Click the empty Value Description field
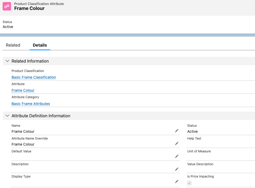 click(x=221, y=170)
